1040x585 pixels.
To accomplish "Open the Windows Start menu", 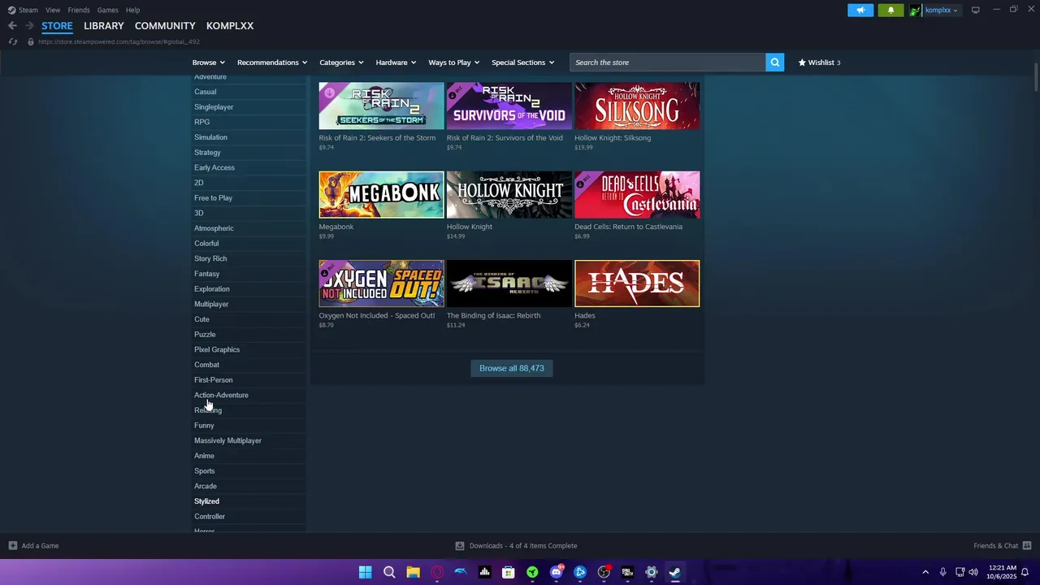I will coord(366,572).
